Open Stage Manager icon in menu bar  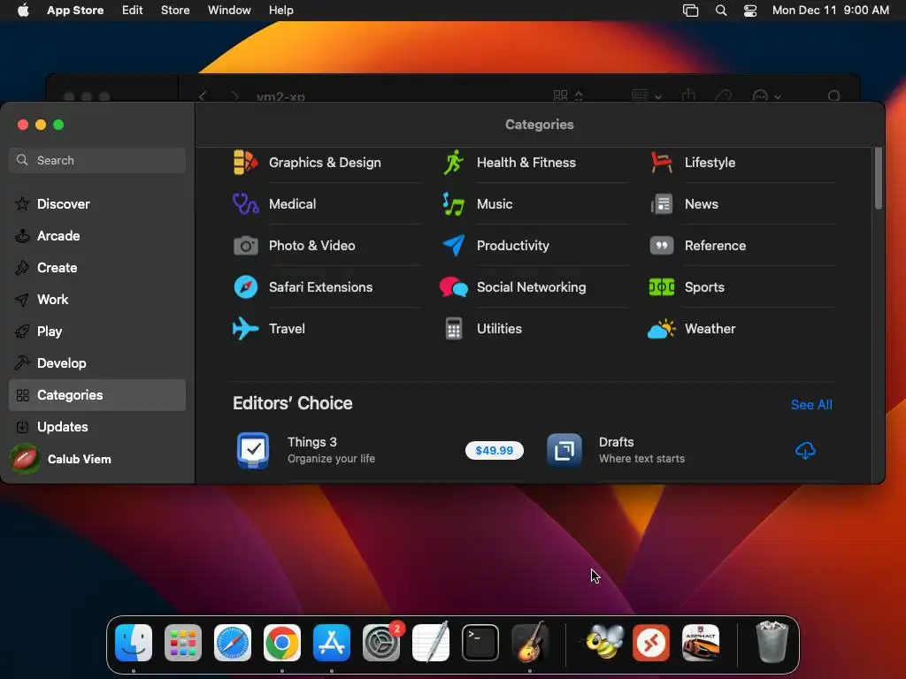click(x=690, y=11)
